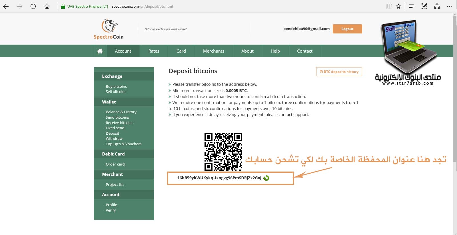
Task: Open the Share bell icon
Action: pos(437,6)
